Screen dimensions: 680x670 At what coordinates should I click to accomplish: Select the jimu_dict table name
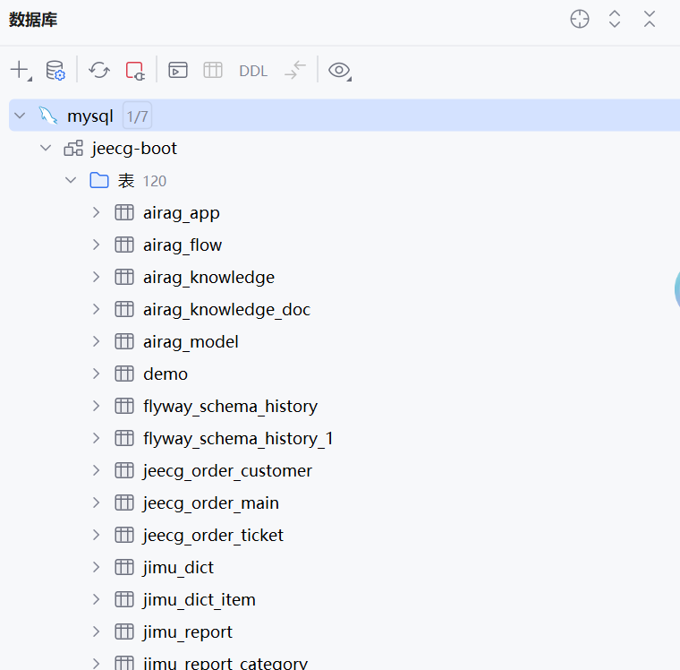(179, 568)
